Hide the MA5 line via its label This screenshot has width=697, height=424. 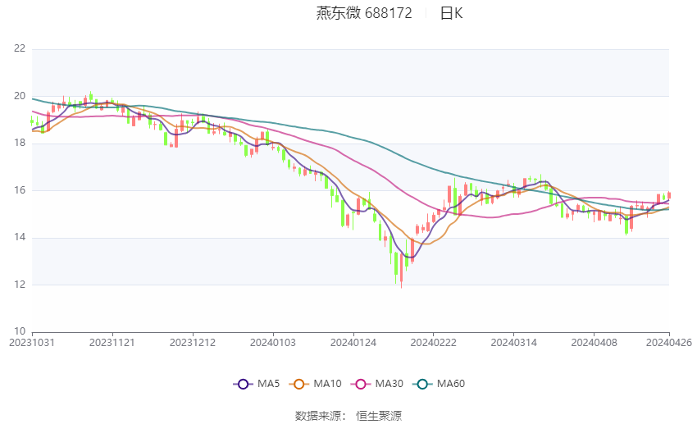(x=269, y=384)
